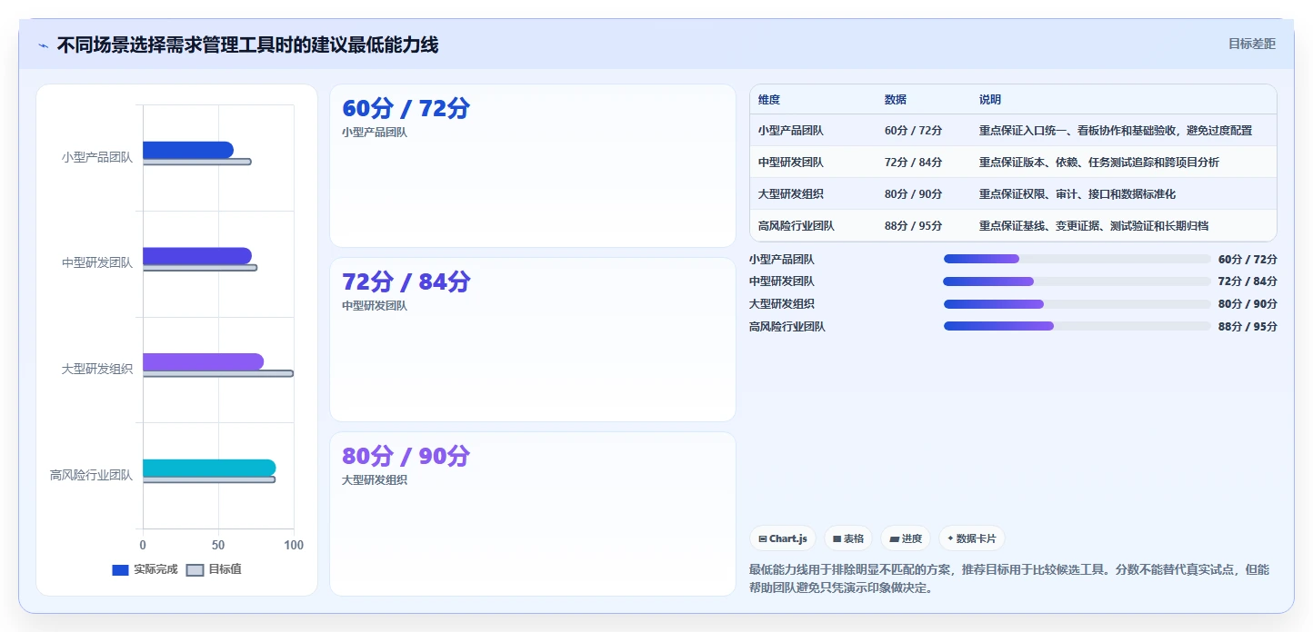
Task: Click the 表格 tag chip
Action: [x=848, y=538]
